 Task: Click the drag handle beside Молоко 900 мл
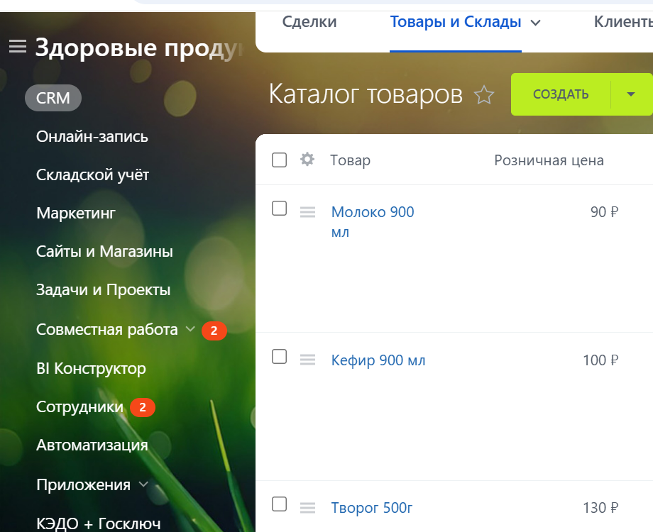pyautogui.click(x=307, y=211)
